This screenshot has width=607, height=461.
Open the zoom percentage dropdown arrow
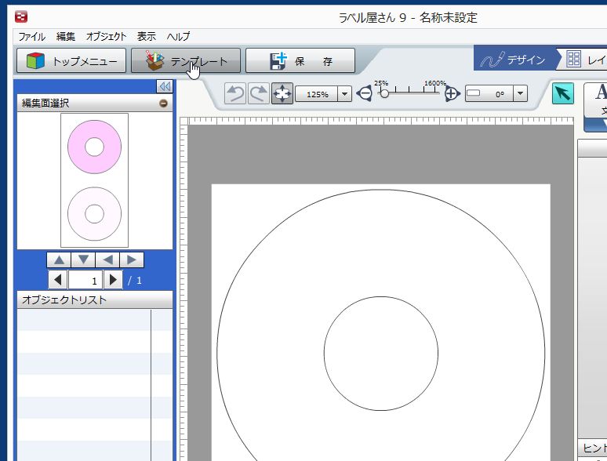(x=344, y=94)
